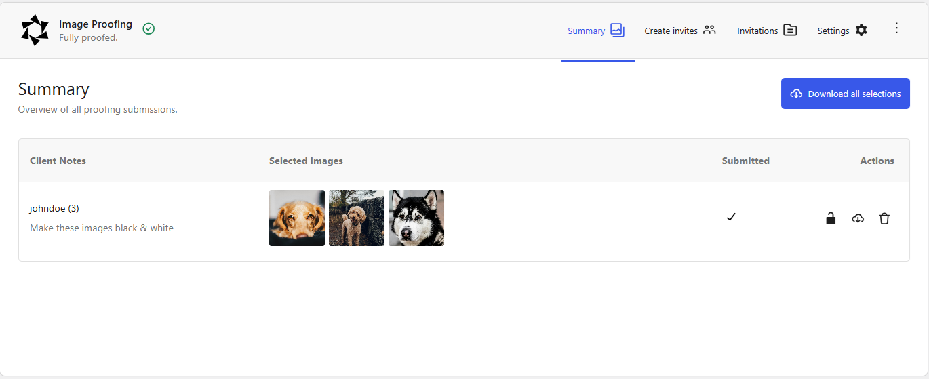The width and height of the screenshot is (929, 379).
Task: Delete johndoe's submission with trash icon
Action: 884,218
